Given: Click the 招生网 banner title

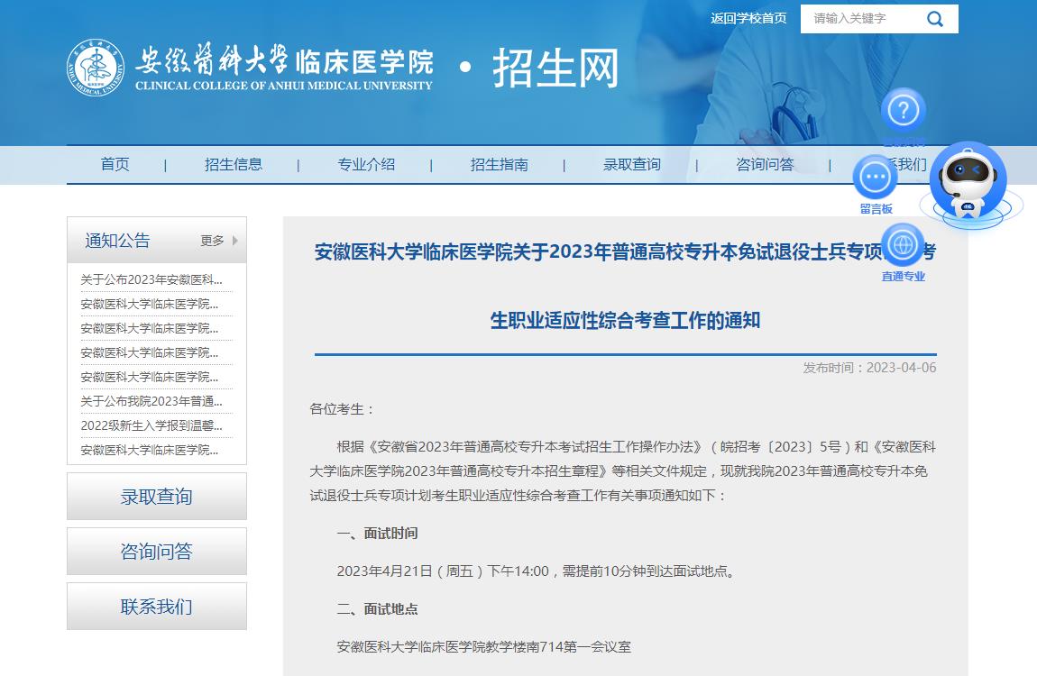Looking at the screenshot, I should (x=555, y=68).
